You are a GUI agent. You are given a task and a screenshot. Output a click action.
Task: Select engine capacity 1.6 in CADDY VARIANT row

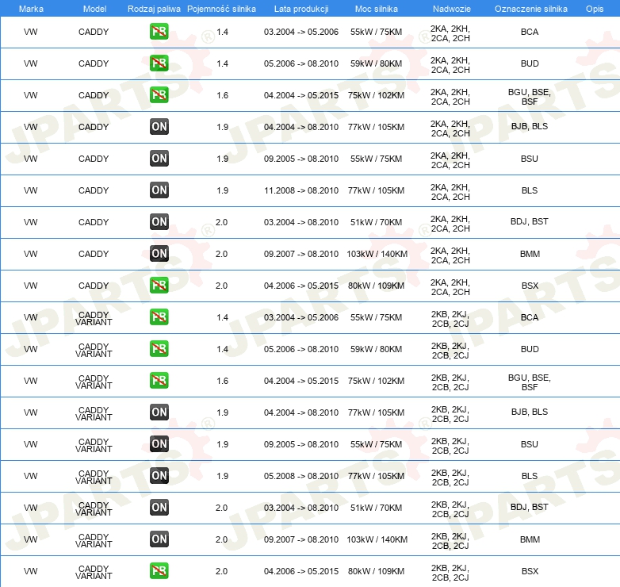tap(222, 381)
